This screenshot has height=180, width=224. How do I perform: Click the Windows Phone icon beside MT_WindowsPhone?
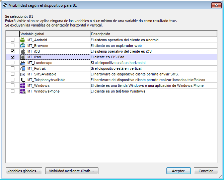coord(23,91)
